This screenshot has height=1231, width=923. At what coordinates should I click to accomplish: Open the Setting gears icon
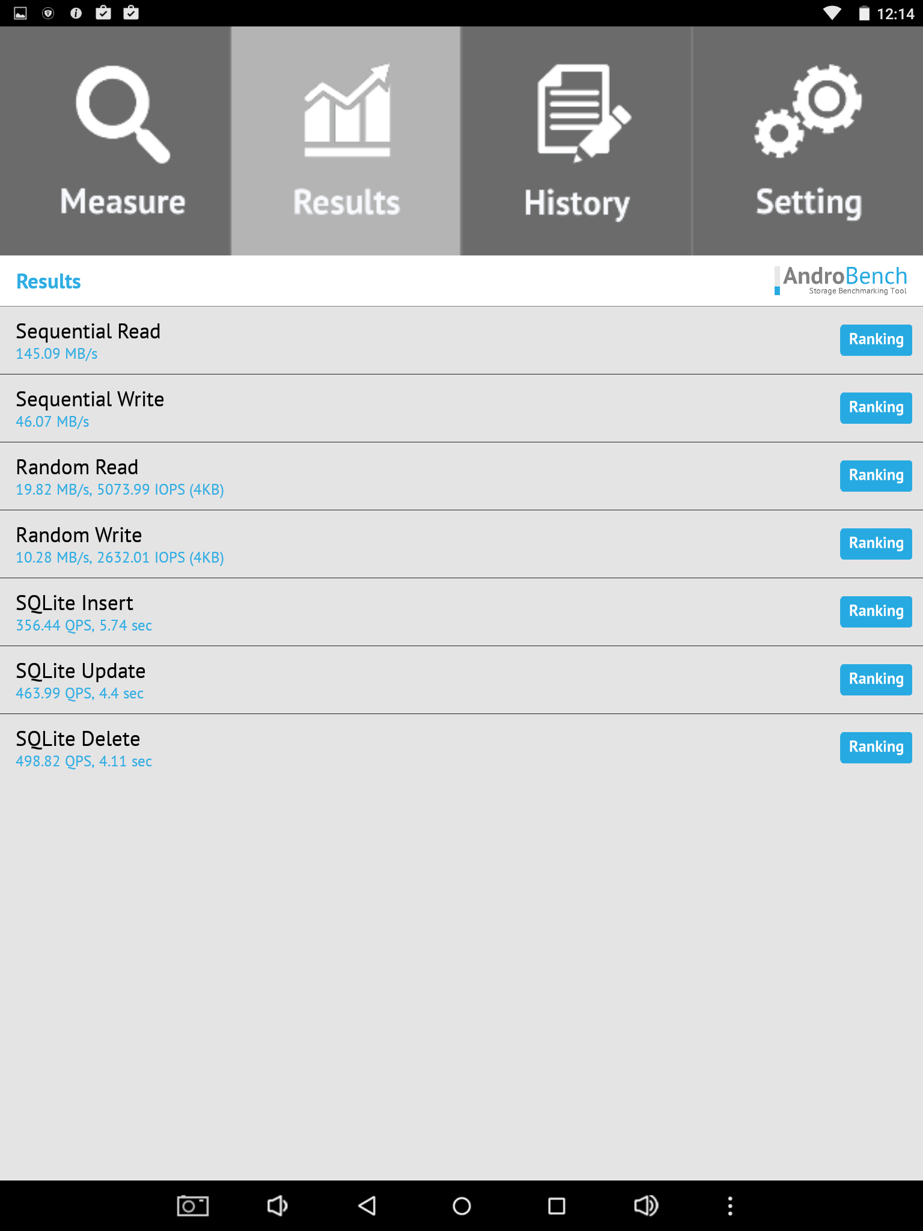click(808, 111)
